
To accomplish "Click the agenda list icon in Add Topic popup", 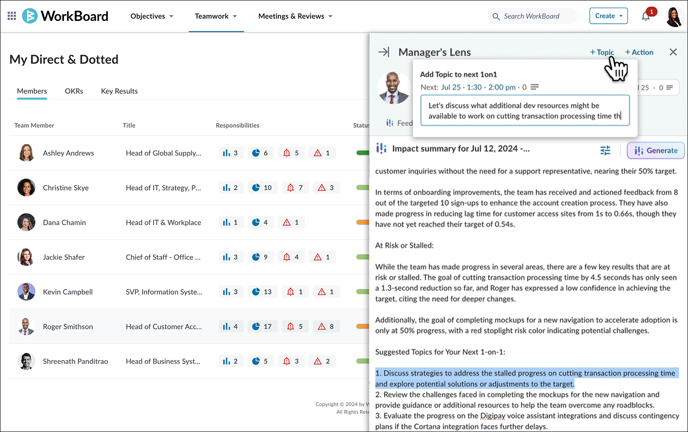I will [x=535, y=87].
